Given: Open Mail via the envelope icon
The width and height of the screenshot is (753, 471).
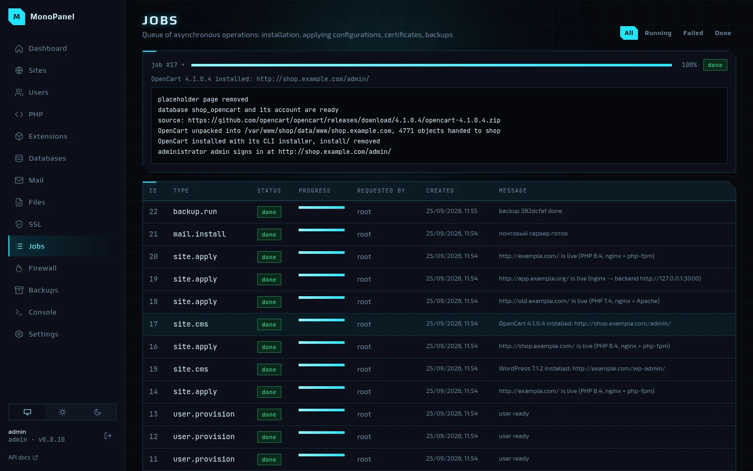Looking at the screenshot, I should pyautogui.click(x=19, y=181).
